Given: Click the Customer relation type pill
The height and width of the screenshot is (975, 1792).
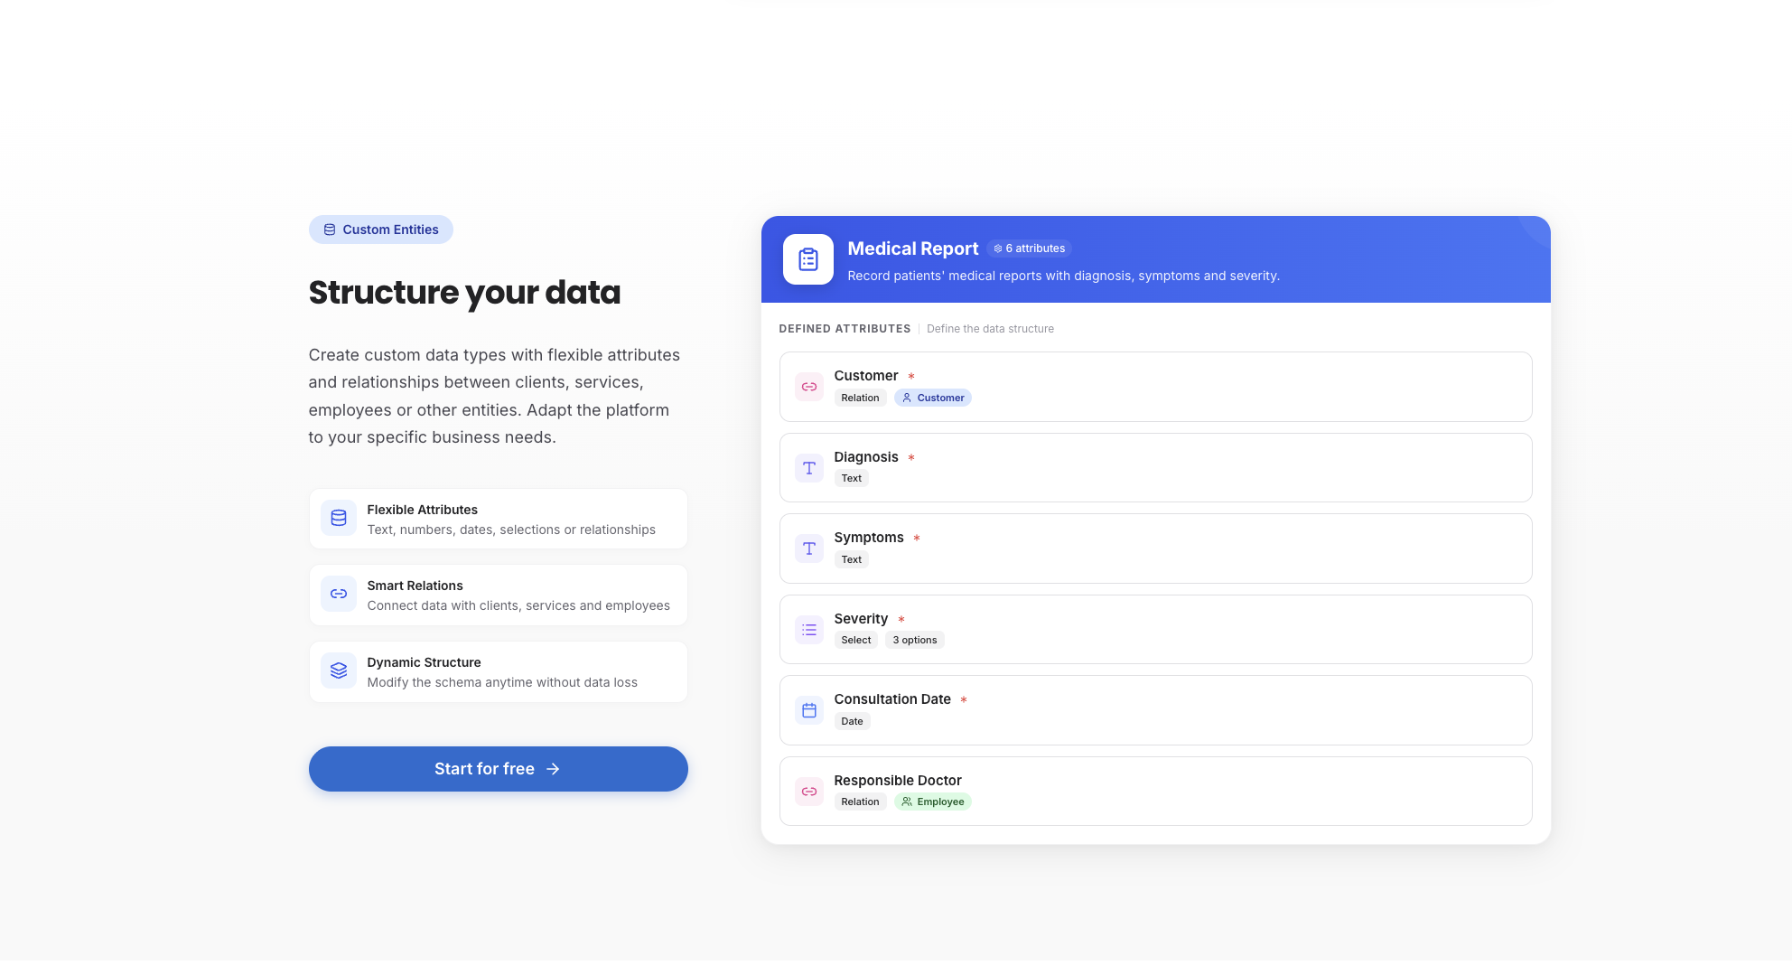Looking at the screenshot, I should click(x=932, y=398).
